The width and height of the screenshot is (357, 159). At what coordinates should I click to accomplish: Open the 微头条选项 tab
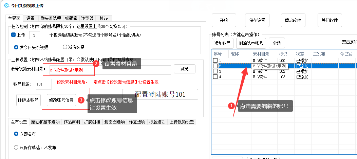pos(51,18)
